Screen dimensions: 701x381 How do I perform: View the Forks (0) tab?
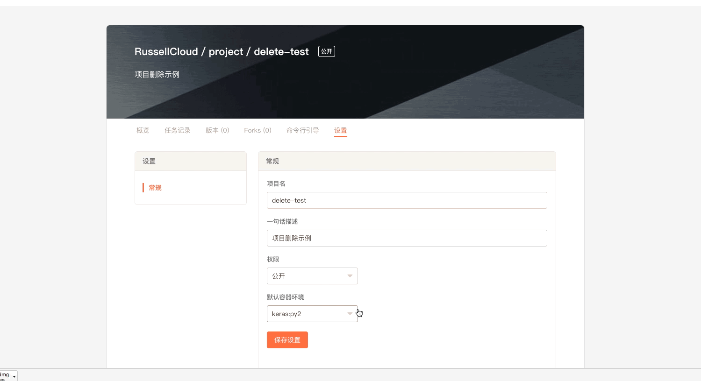(x=258, y=130)
